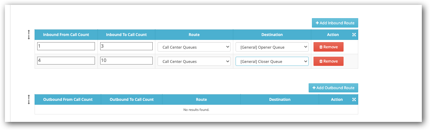Click outbound table reorder arrows icon
430x130 pixels.
(x=29, y=100)
